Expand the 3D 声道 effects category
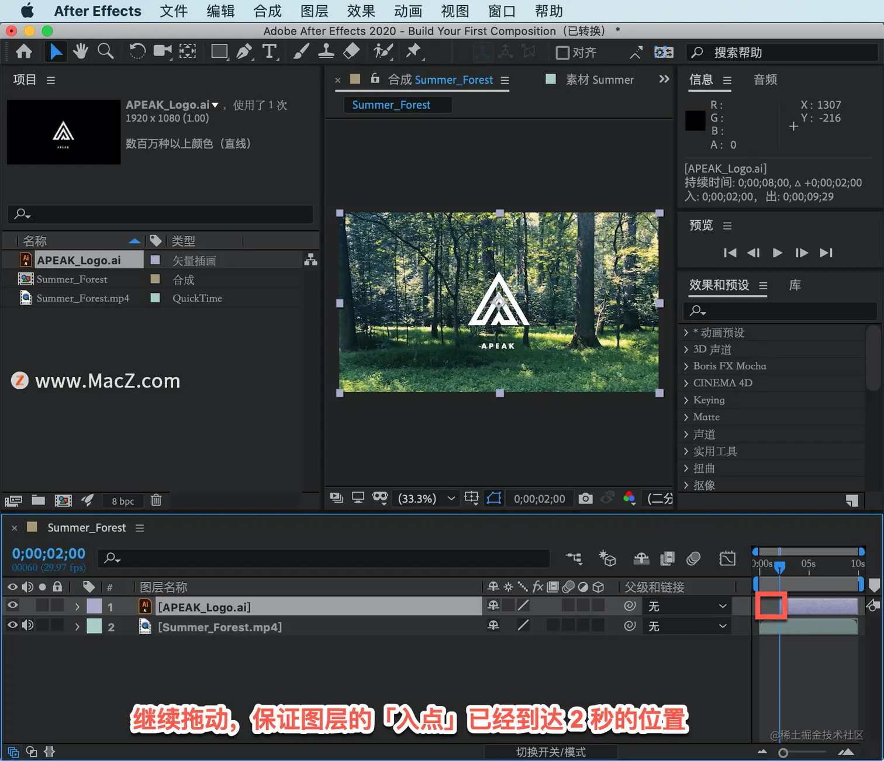This screenshot has height=761, width=884. click(x=686, y=350)
